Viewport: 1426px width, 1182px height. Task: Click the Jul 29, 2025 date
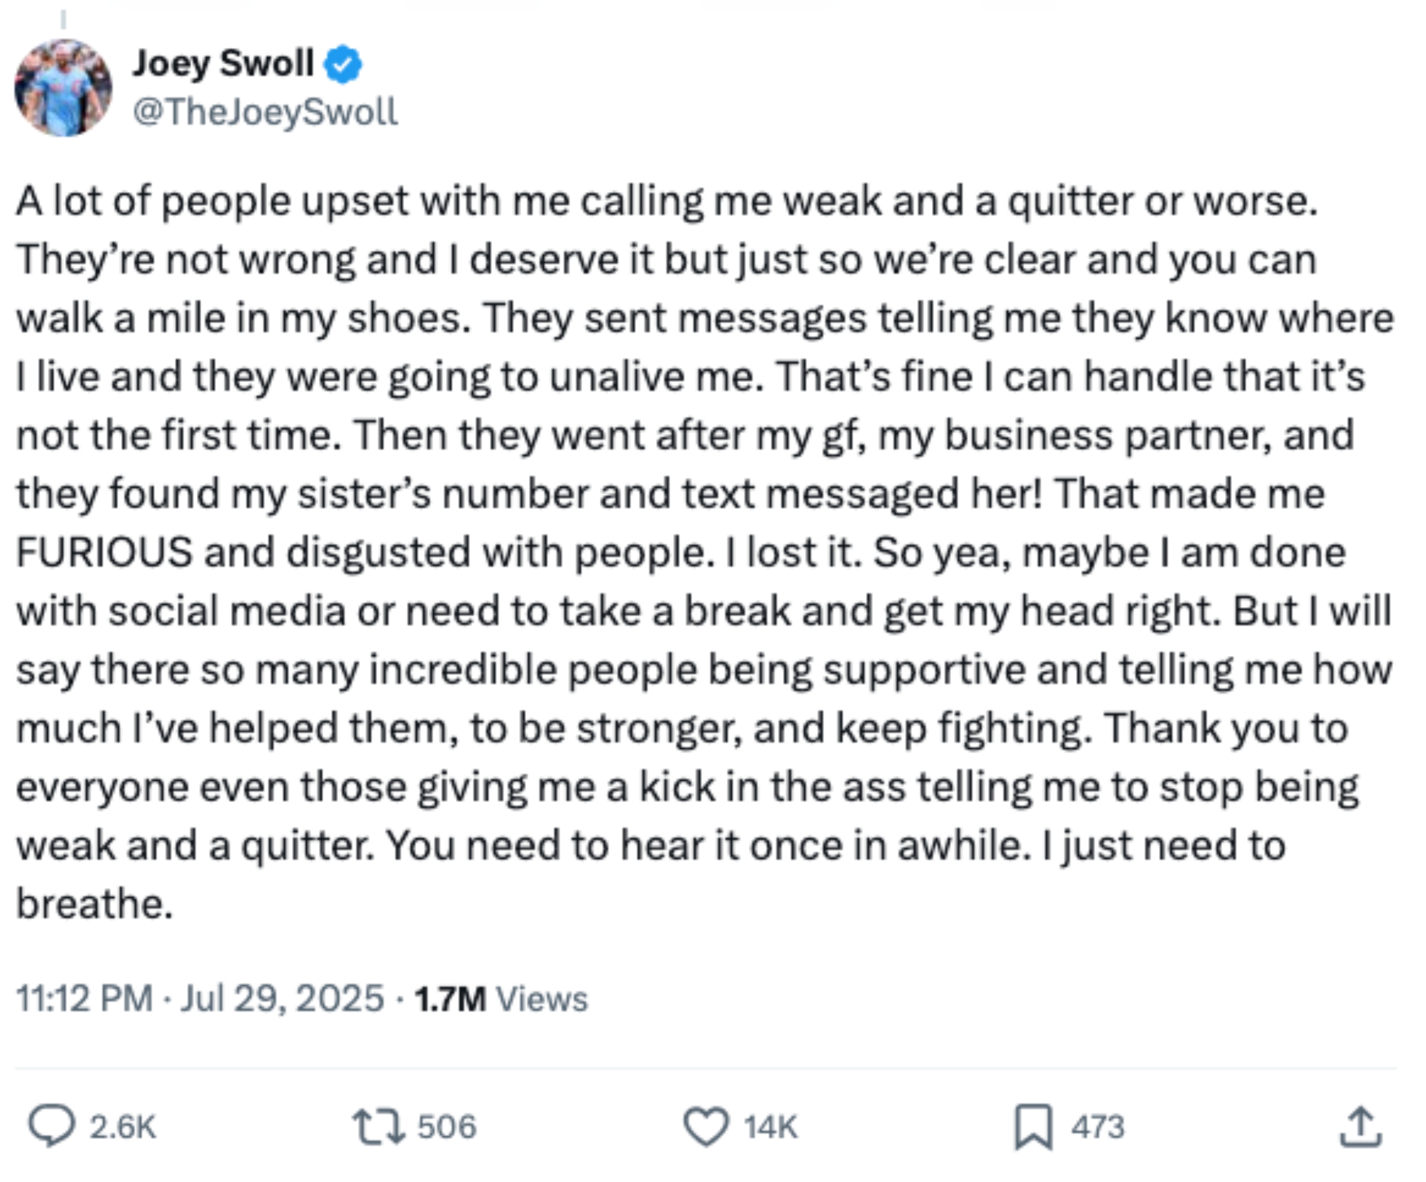(282, 999)
